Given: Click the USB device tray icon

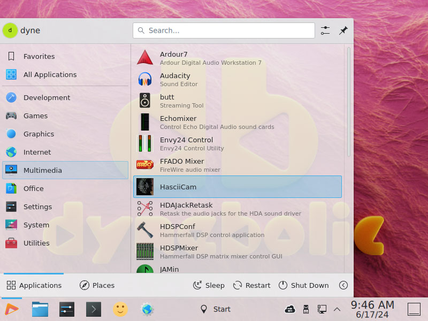Looking at the screenshot, I should pyautogui.click(x=306, y=309).
